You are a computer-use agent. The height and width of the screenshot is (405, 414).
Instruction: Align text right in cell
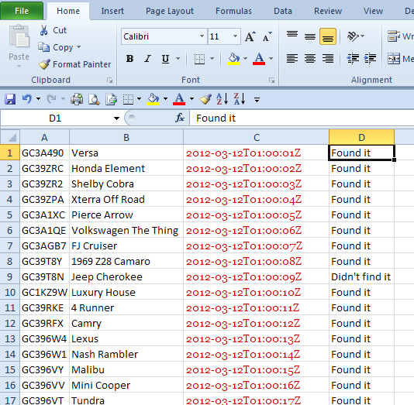(x=328, y=58)
